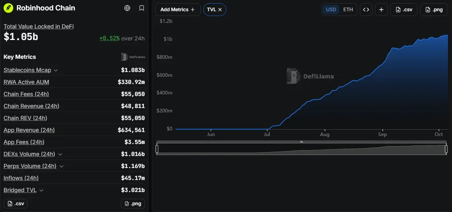Click the $634,561 App Revenue value

[131, 130]
